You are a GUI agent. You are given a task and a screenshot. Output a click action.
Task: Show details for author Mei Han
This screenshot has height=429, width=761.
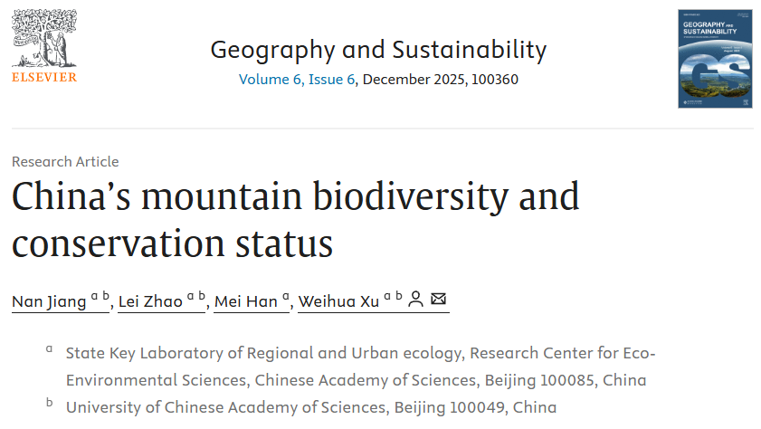(x=245, y=301)
